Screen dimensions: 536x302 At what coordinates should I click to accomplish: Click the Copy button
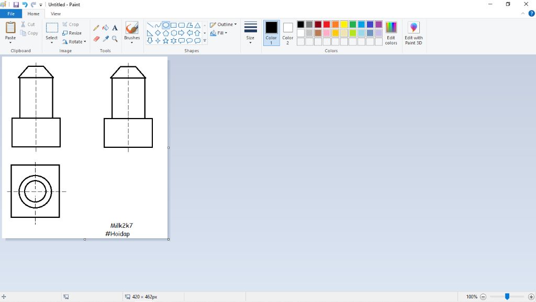29,33
